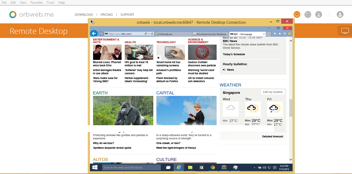The width and height of the screenshot is (352, 174).
Task: Open the Tools menu
Action: pyautogui.click(x=51, y=3)
